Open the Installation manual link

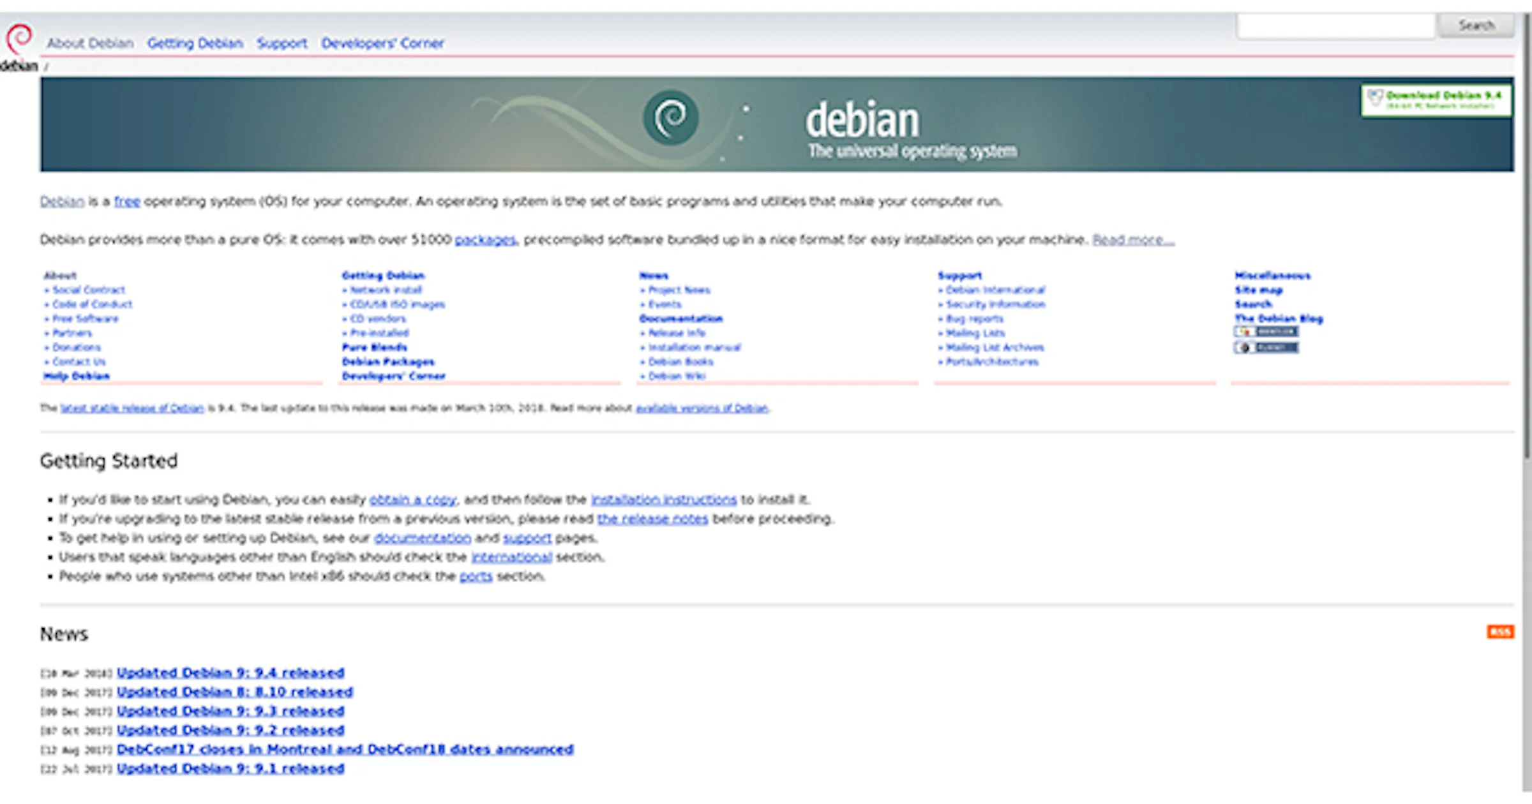pos(695,348)
